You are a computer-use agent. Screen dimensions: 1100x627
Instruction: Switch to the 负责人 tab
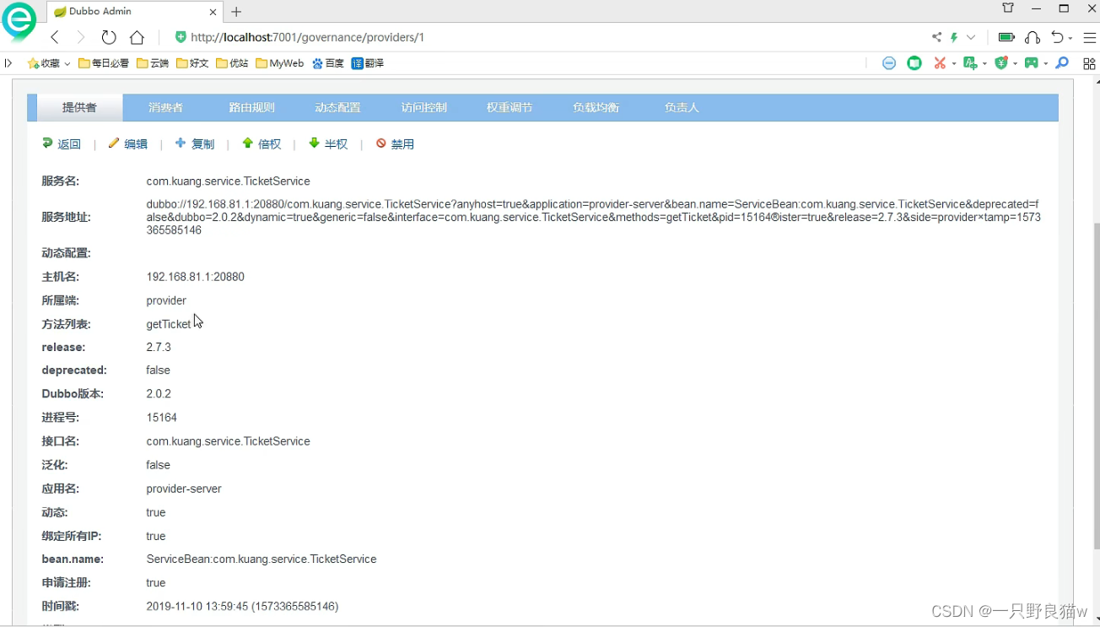[682, 107]
